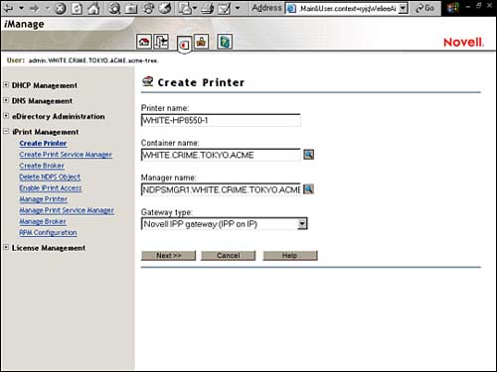Open the iManage Configure icon
This screenshot has height=372, width=497.
pos(201,42)
